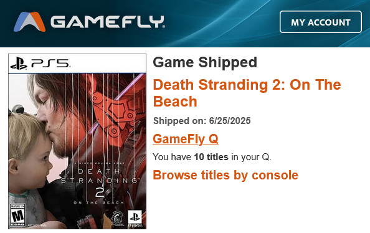
Task: Click the GAMEFLY wordmark in header
Action: pyautogui.click(x=108, y=22)
